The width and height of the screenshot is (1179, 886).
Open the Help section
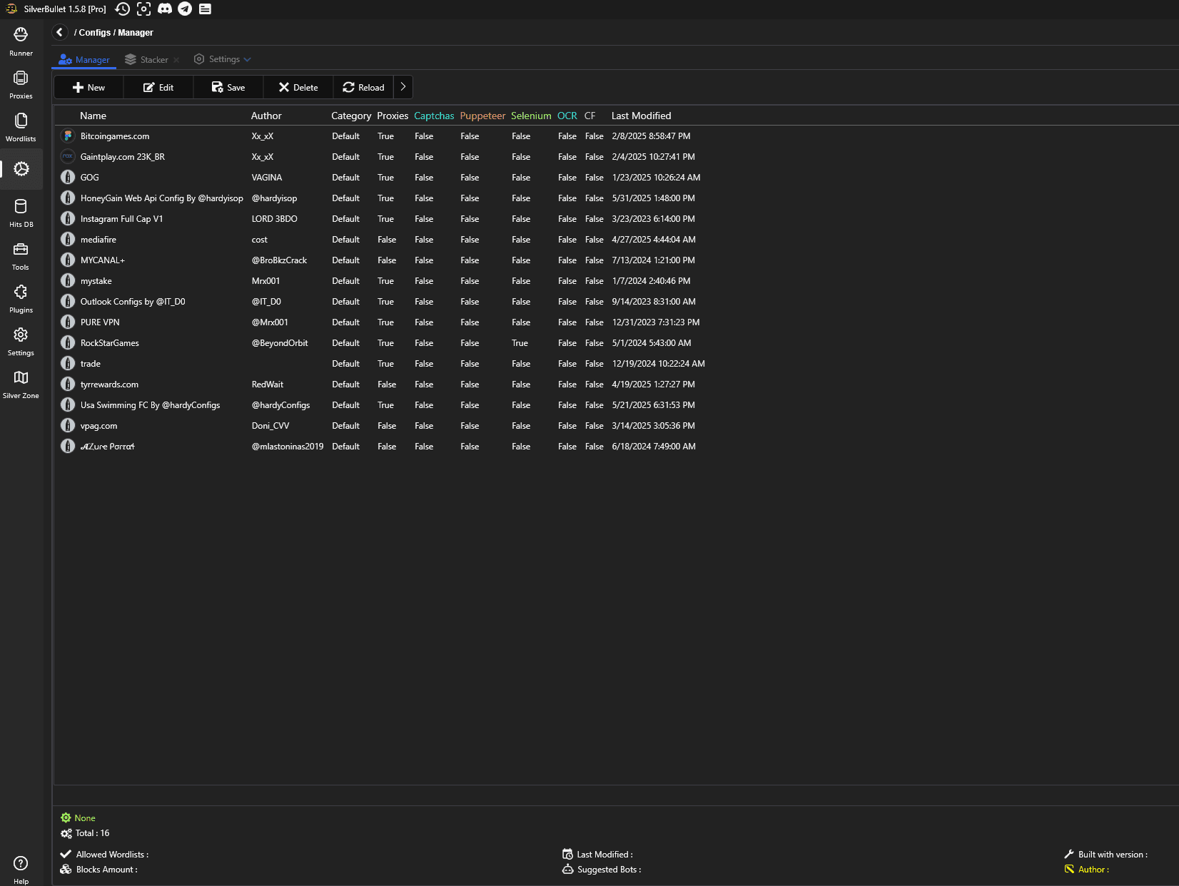21,870
